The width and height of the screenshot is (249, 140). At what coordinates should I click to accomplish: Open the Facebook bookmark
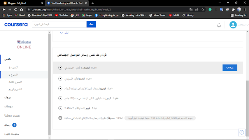pos(107,16)
